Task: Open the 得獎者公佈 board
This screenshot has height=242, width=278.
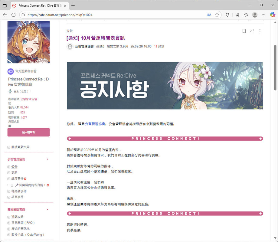Action: [x=19, y=191]
